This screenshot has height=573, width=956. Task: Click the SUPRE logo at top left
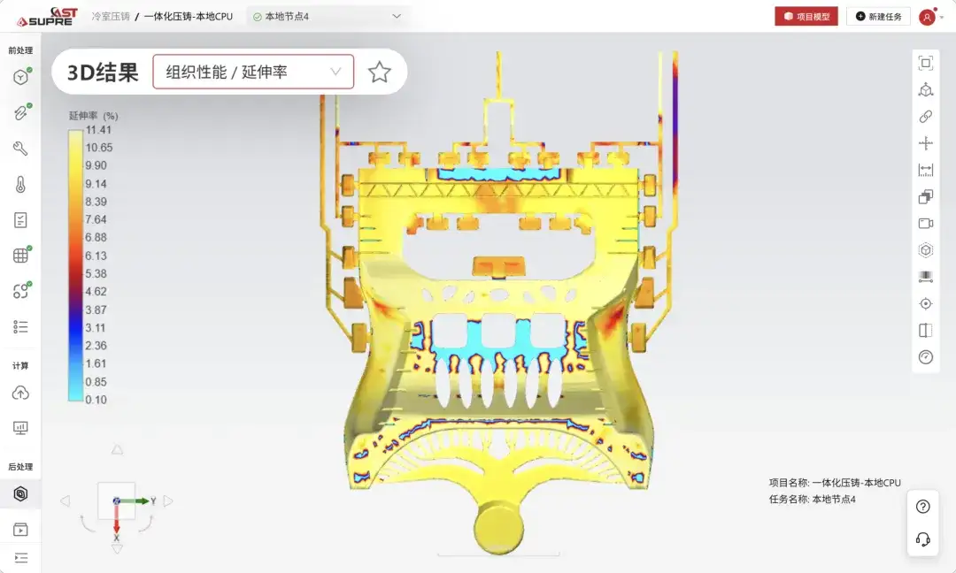[x=48, y=17]
